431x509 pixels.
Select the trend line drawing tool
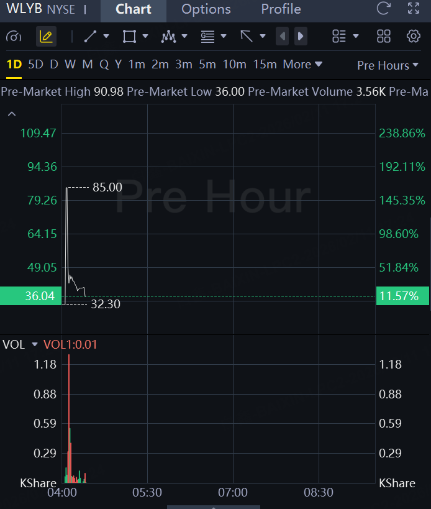point(91,37)
